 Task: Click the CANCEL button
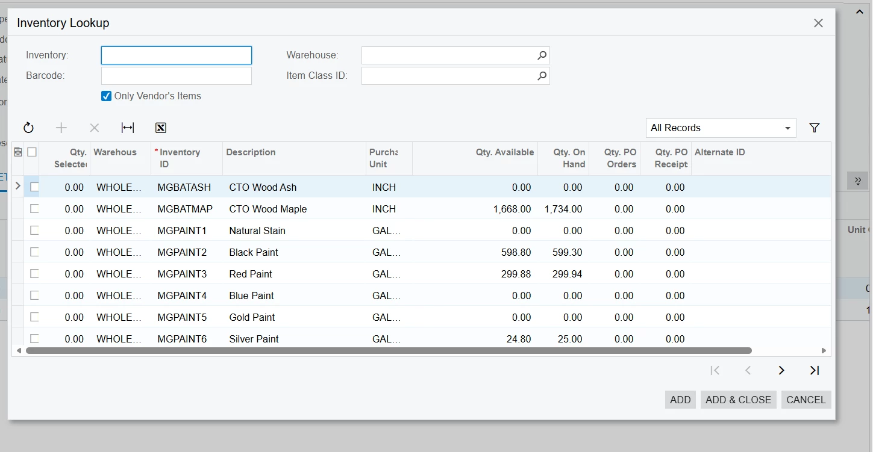click(806, 400)
